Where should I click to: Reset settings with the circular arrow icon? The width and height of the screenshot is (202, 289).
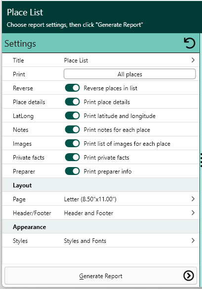(x=189, y=43)
